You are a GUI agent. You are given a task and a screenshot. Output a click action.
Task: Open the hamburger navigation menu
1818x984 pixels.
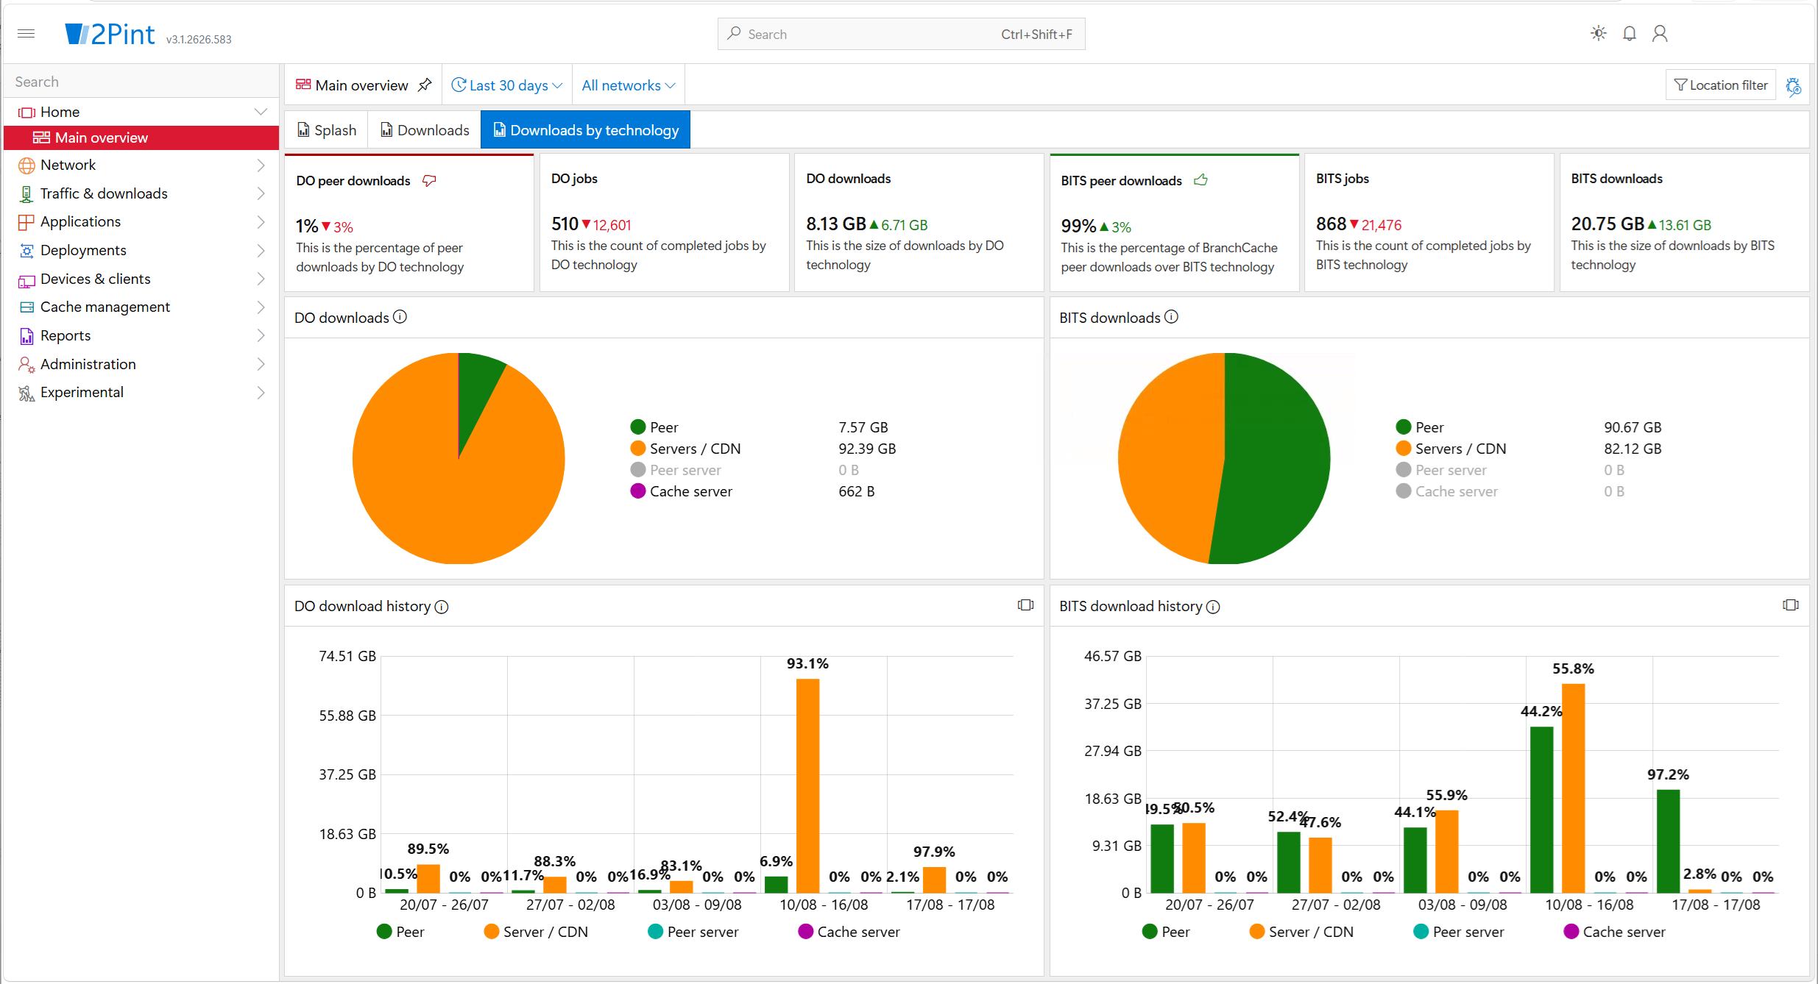coord(26,33)
